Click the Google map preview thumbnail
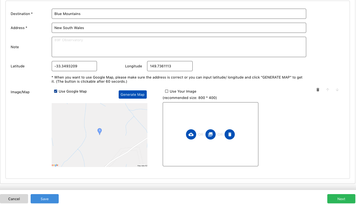The image size is (356, 204). pos(100,135)
